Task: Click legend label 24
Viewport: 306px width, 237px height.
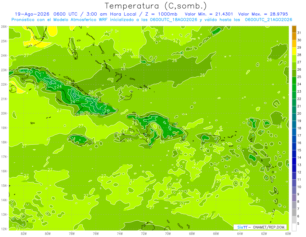Action: (299, 84)
